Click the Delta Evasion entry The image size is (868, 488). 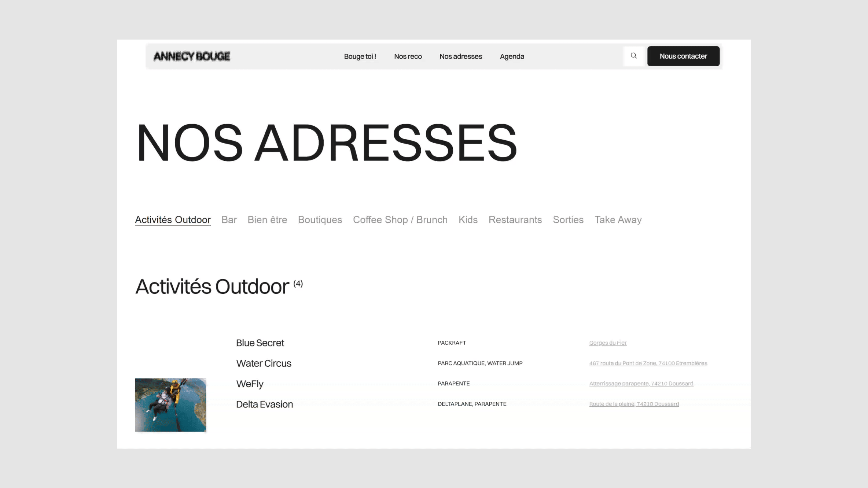[x=264, y=404]
